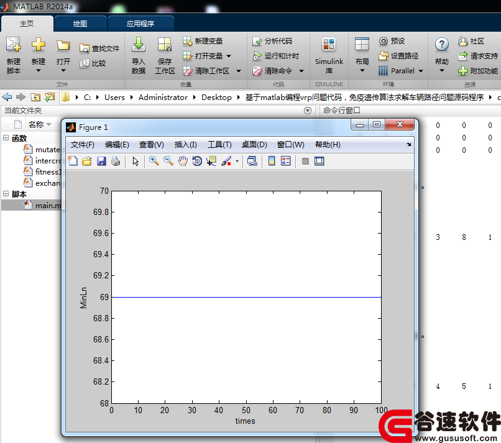Expand the 打开变量 dropdown
501x443 pixels.
pyautogui.click(x=229, y=56)
